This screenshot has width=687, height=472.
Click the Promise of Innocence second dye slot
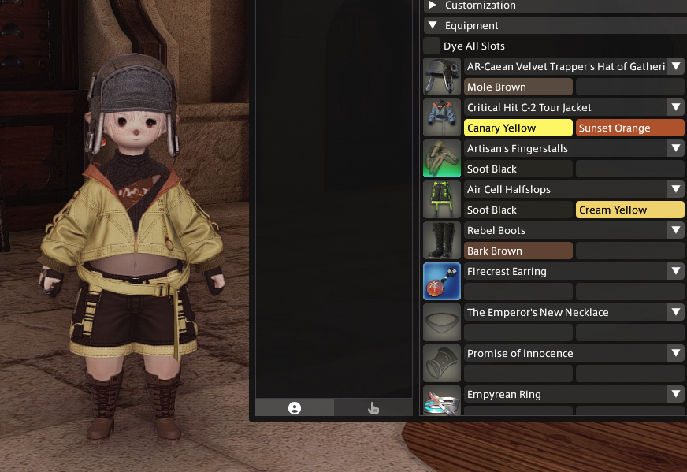pyautogui.click(x=630, y=374)
